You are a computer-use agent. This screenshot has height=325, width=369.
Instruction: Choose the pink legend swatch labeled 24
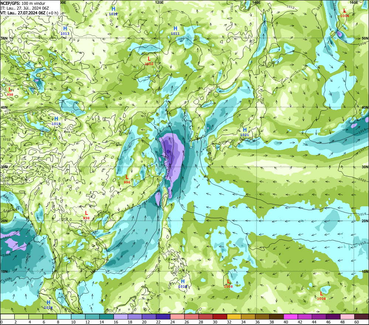[x=177, y=316]
